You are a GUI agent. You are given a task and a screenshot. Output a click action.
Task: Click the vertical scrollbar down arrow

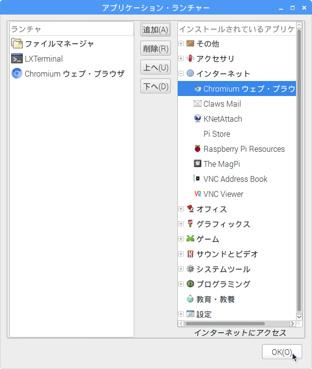[x=299, y=317]
